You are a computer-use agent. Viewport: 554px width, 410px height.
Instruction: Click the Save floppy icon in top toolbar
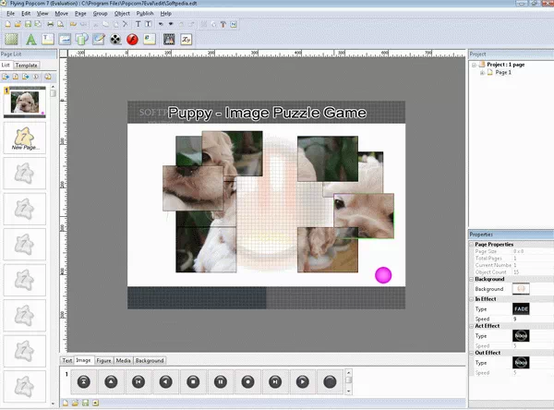pyautogui.click(x=28, y=24)
